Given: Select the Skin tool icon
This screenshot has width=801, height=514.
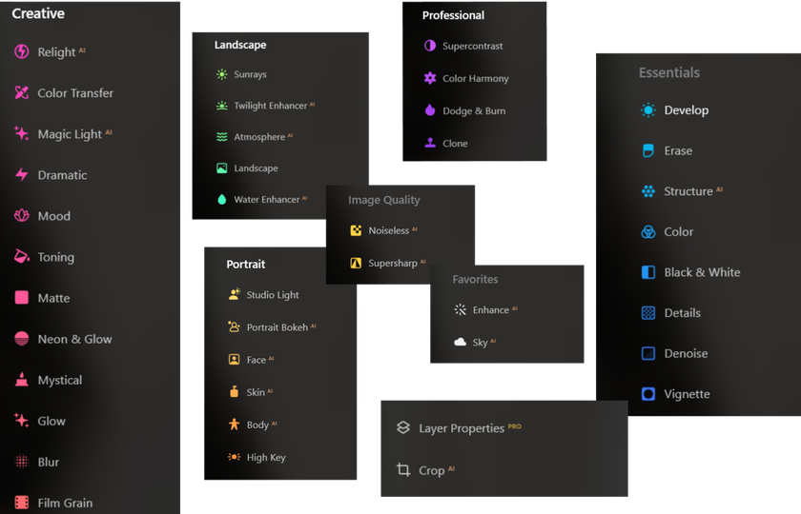Looking at the screenshot, I should click(x=234, y=391).
